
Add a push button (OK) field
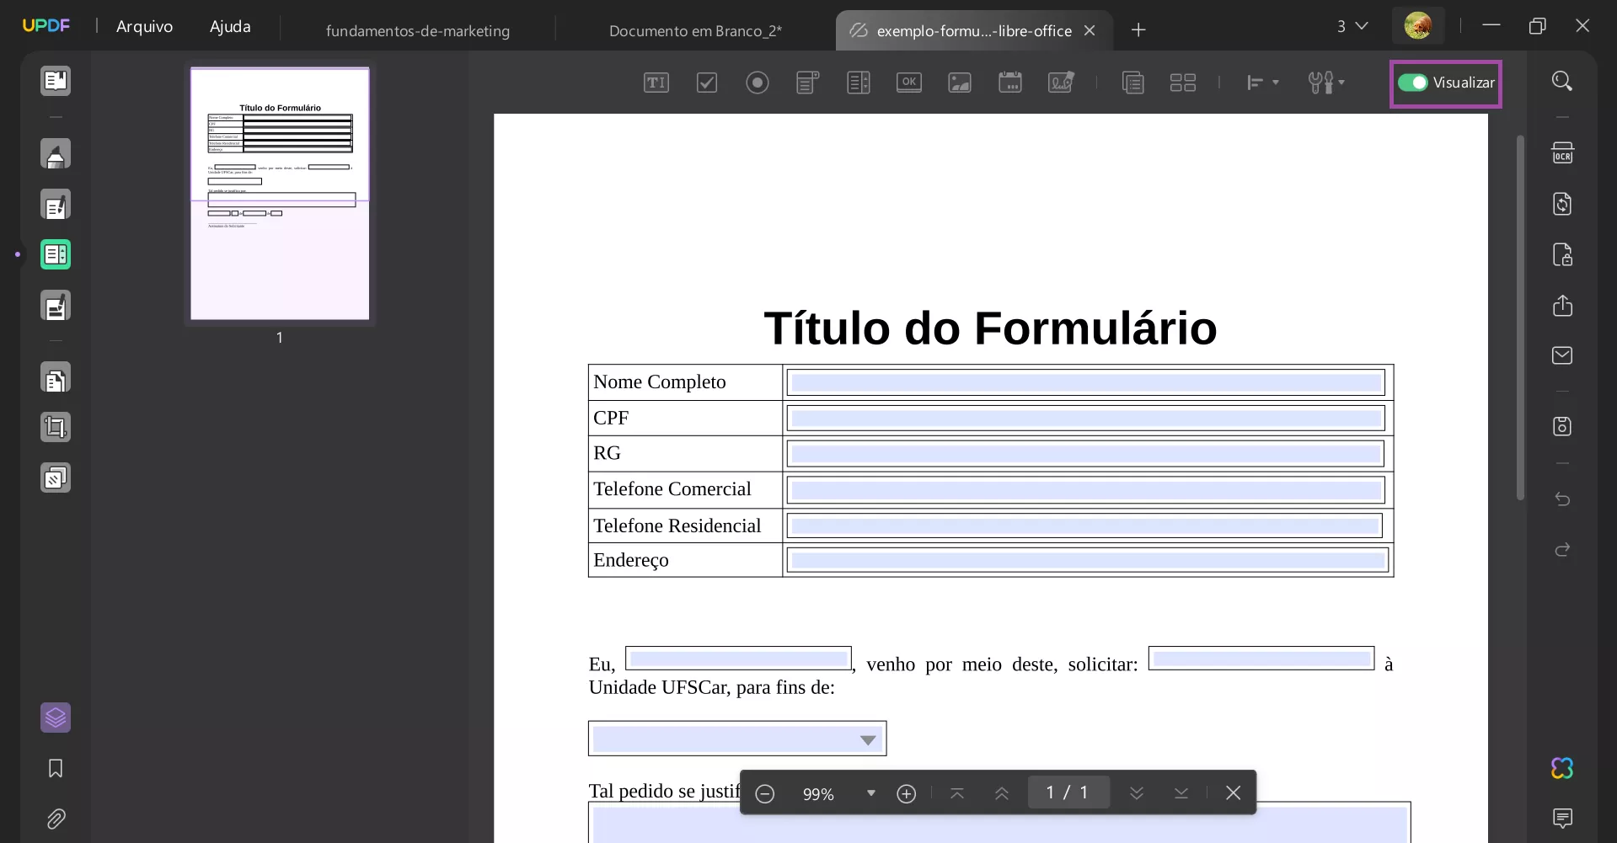(x=909, y=83)
